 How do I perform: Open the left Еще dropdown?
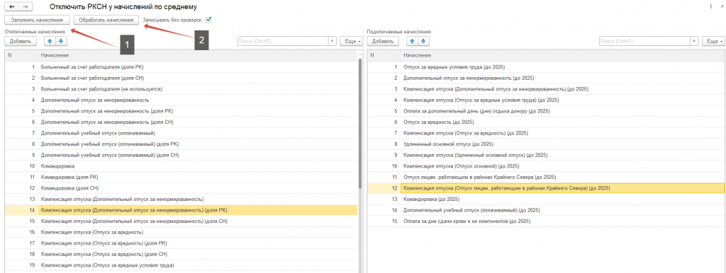click(352, 41)
